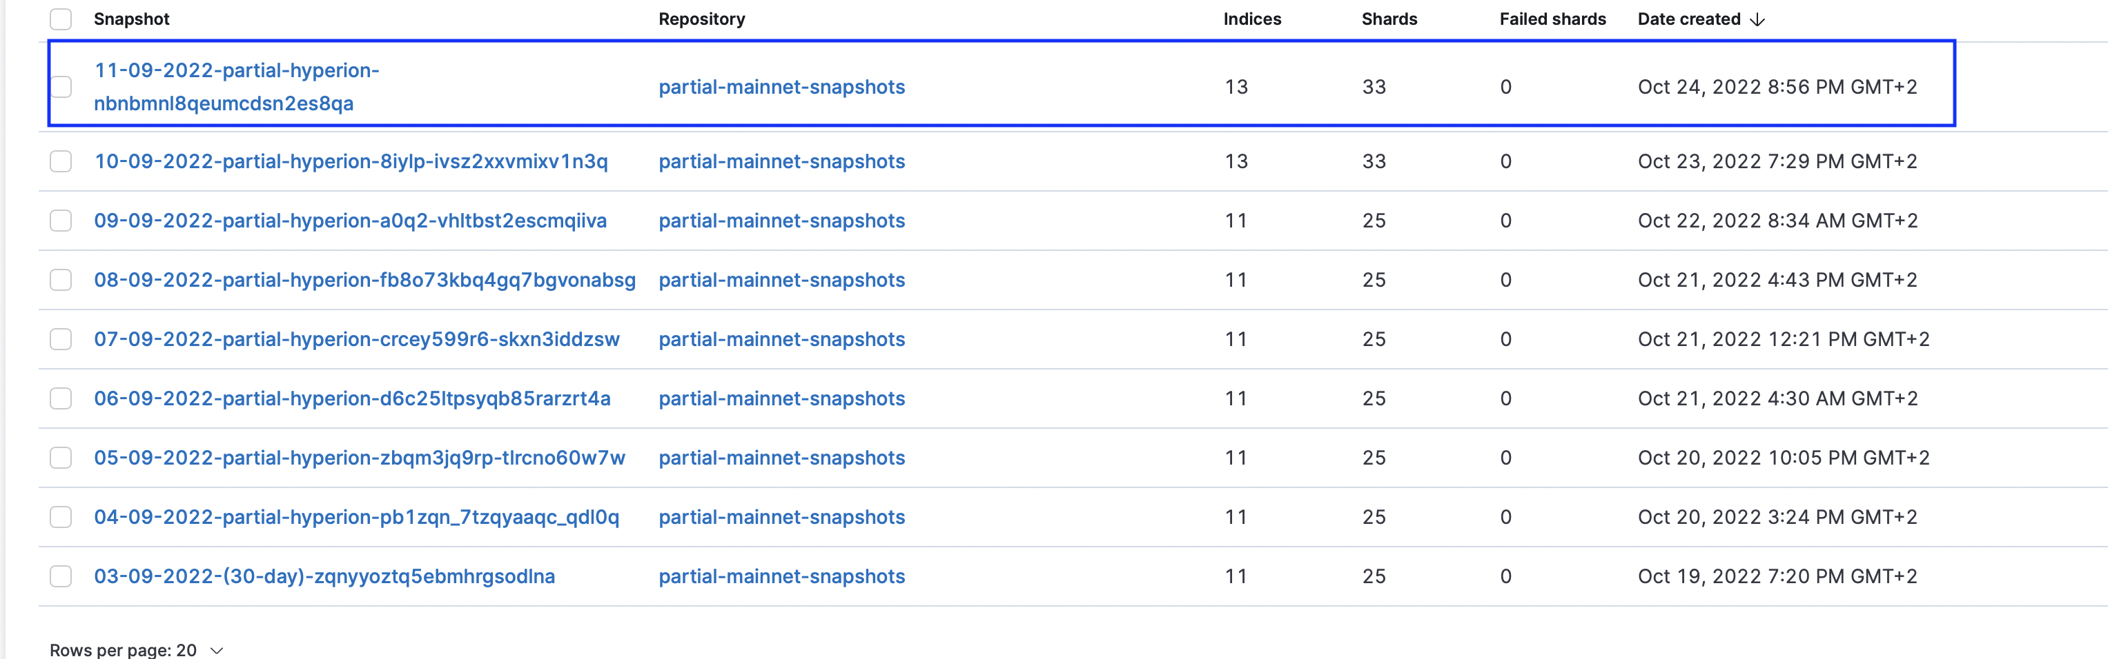The width and height of the screenshot is (2108, 659).
Task: Click the Date created sort arrow icon
Action: point(1757,19)
